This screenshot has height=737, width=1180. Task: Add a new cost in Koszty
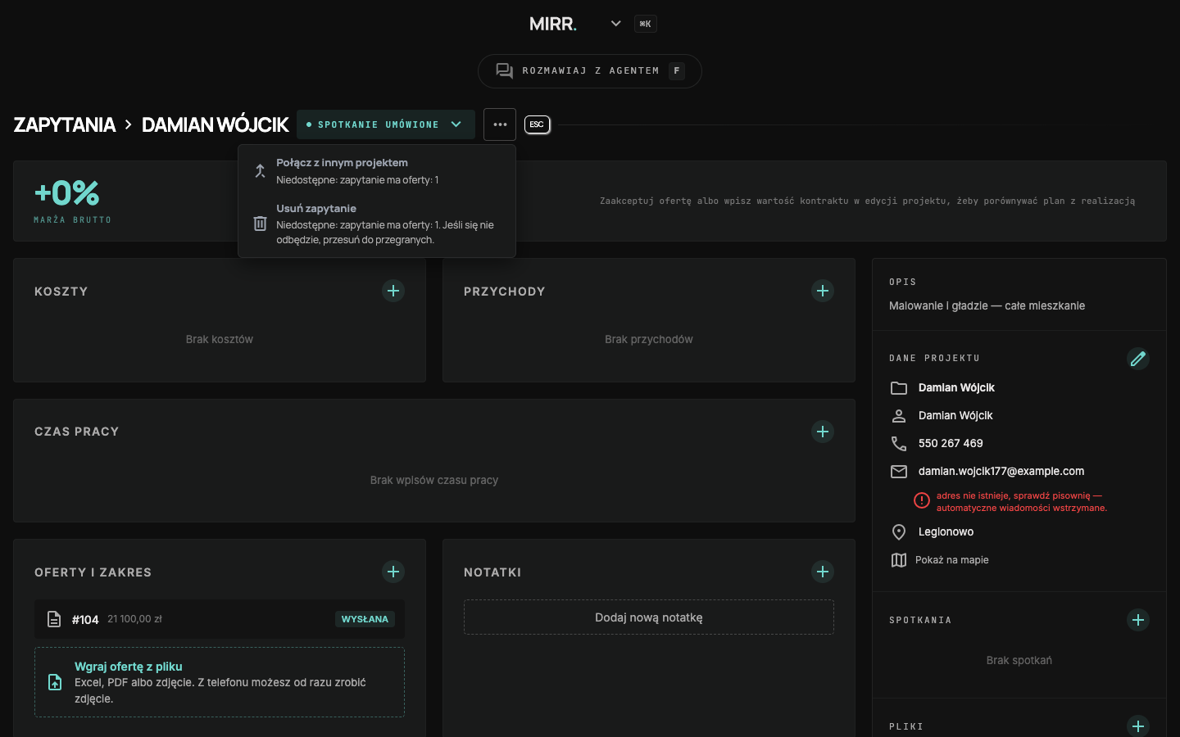(393, 291)
